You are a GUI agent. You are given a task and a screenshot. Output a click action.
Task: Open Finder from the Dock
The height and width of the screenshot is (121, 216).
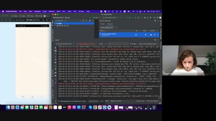point(8,108)
